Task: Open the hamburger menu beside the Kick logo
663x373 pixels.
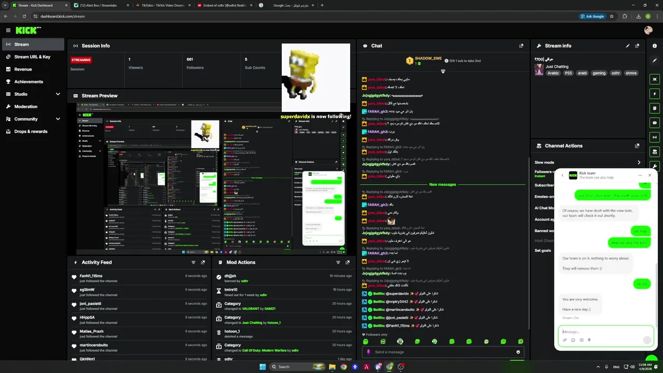Action: click(x=8, y=31)
